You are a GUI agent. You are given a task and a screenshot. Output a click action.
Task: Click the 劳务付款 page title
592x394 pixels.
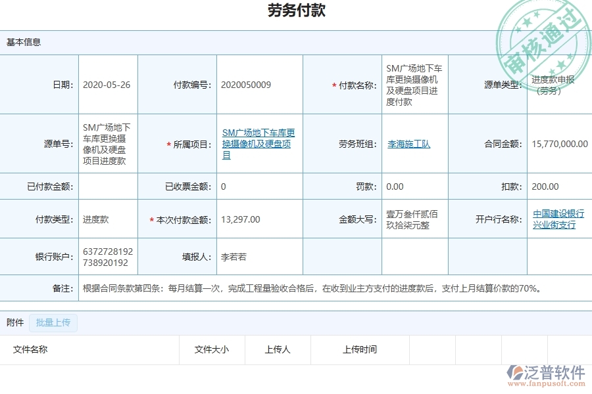point(295,11)
